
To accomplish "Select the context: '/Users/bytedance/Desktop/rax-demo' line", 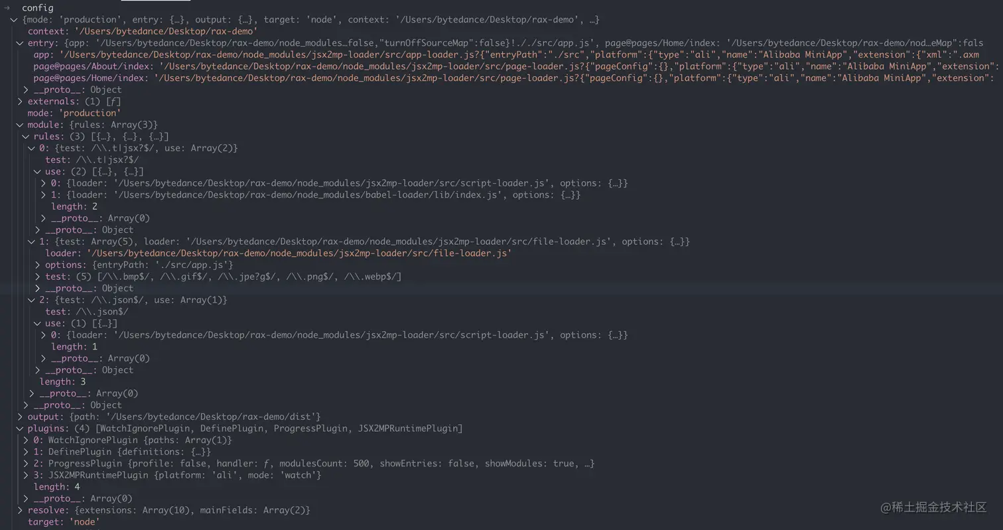I will pyautogui.click(x=143, y=31).
